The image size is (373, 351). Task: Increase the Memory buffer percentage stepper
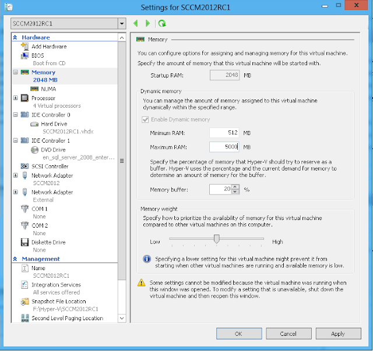(235, 187)
